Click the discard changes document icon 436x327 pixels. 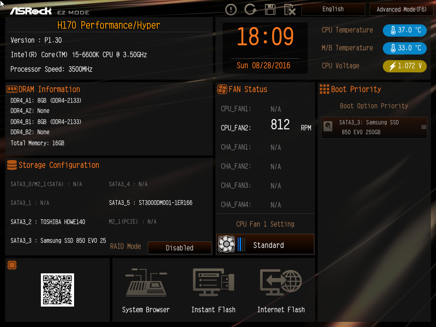click(290, 10)
